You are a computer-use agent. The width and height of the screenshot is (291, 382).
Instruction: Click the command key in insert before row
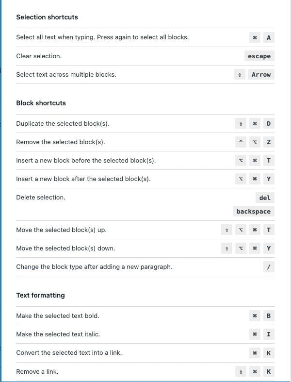click(255, 161)
